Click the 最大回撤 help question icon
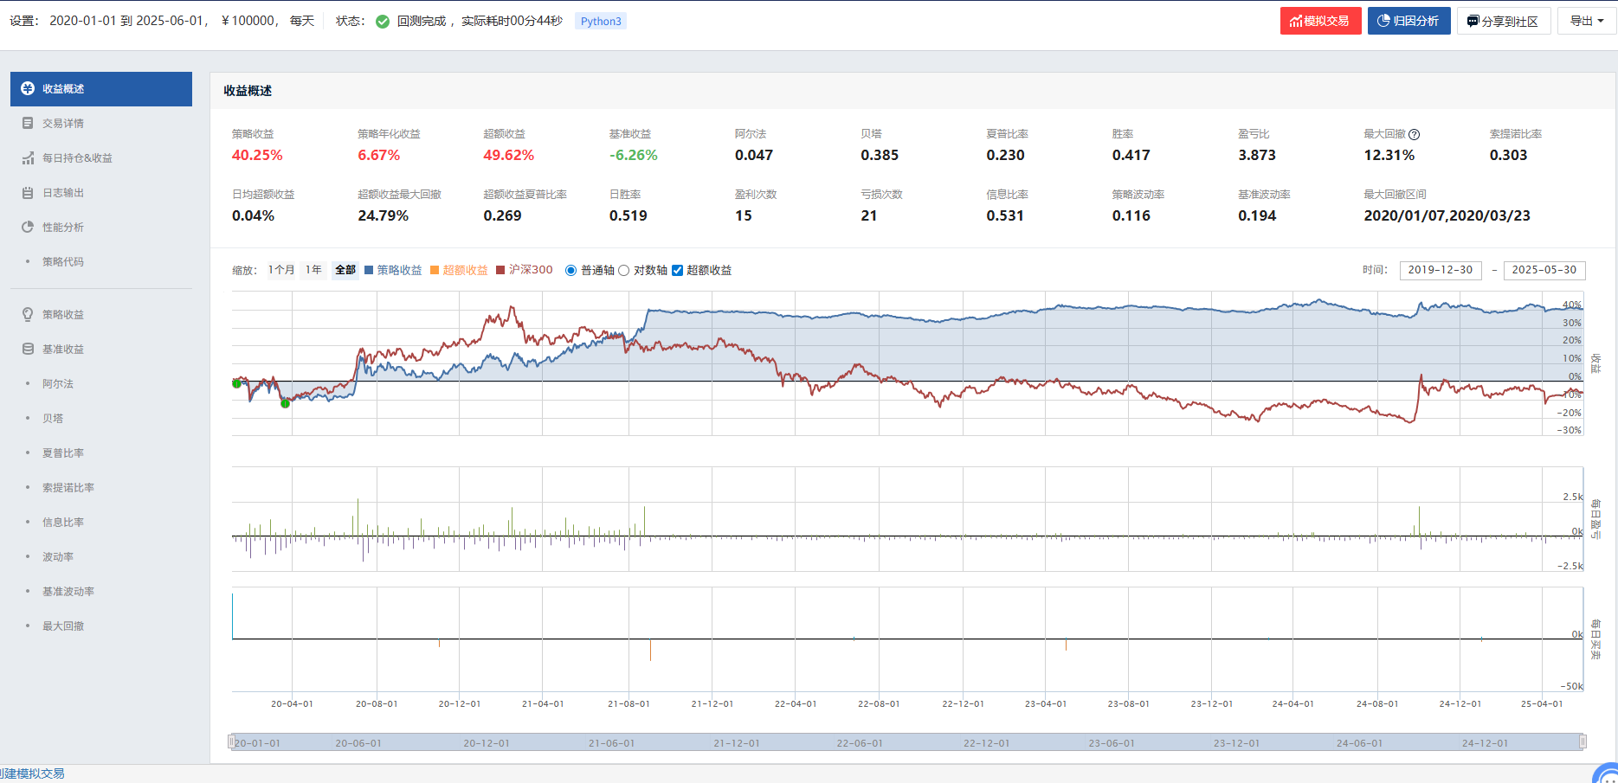The width and height of the screenshot is (1618, 783). point(1414,134)
